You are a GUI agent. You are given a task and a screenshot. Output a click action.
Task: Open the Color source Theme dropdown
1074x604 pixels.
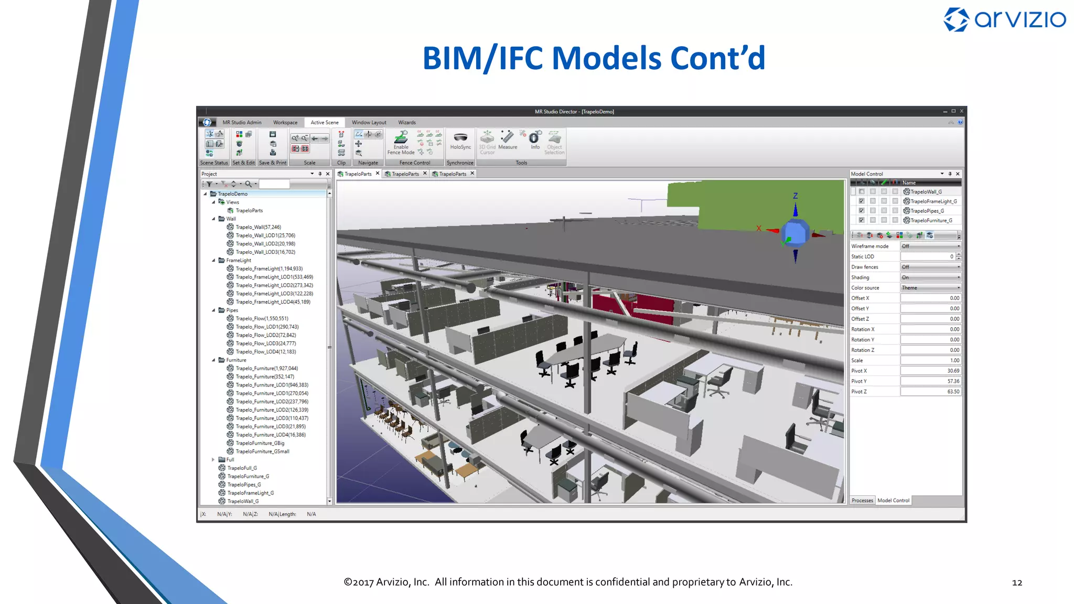(930, 288)
